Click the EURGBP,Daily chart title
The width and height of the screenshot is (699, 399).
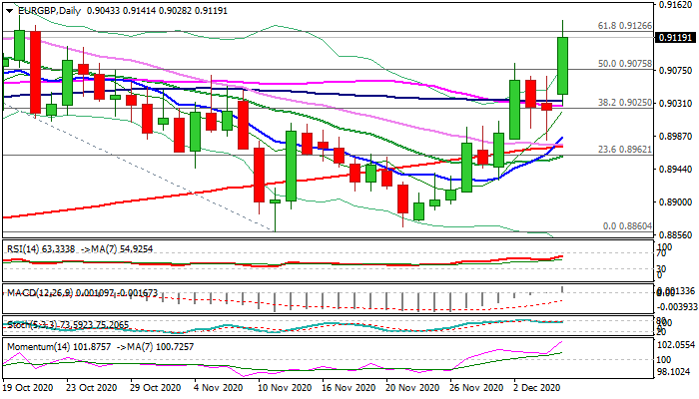pyautogui.click(x=45, y=9)
